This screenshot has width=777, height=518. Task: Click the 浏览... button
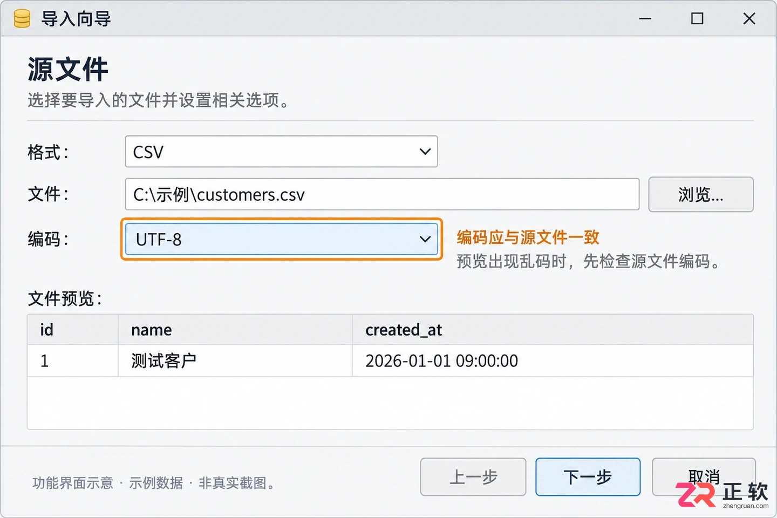point(701,194)
